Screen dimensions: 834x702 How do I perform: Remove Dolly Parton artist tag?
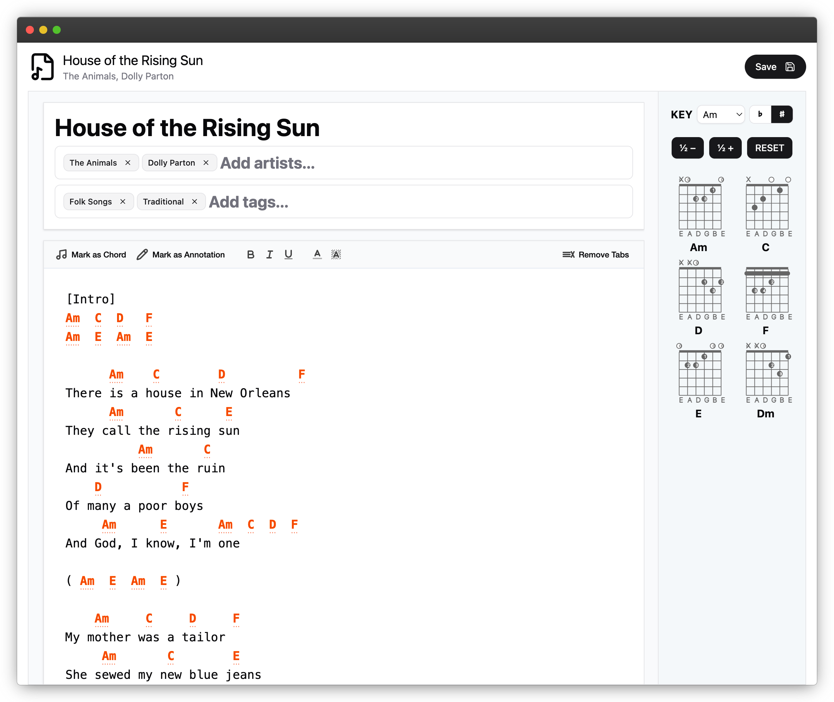(x=206, y=163)
